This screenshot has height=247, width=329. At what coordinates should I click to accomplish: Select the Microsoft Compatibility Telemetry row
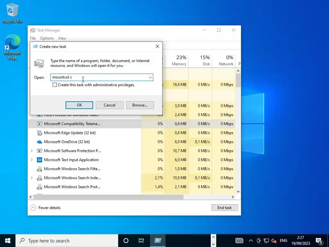coord(131,124)
